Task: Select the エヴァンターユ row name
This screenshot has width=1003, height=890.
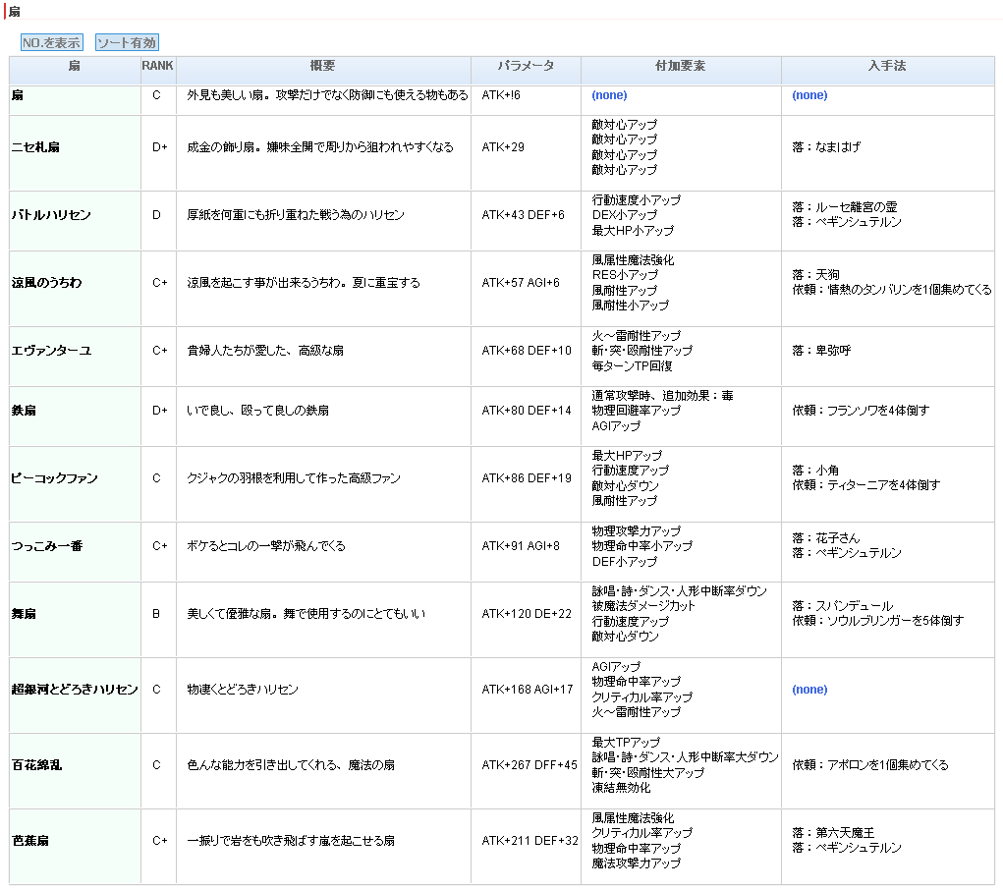Action: 51,351
